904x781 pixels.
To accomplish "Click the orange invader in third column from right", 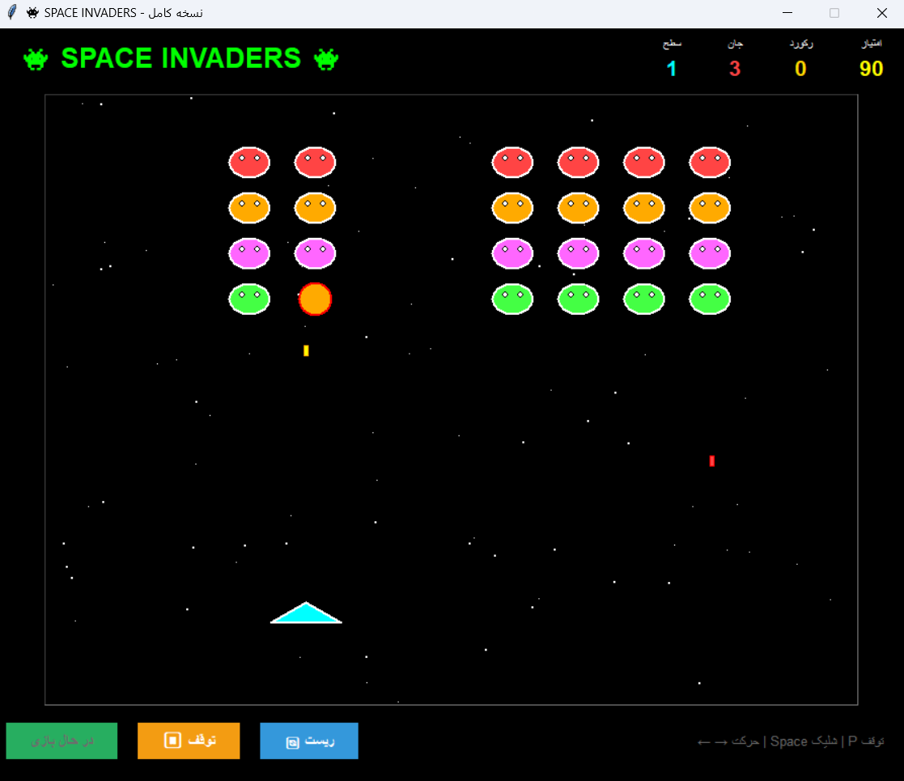I will [579, 207].
